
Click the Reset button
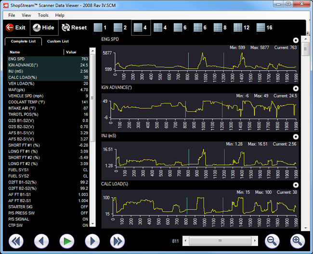click(x=74, y=27)
